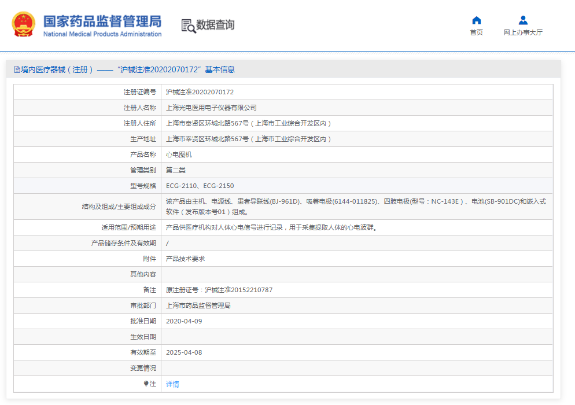This screenshot has width=575, height=405.
Task: Click the 产品技术要求 attachment entry
Action: click(185, 259)
